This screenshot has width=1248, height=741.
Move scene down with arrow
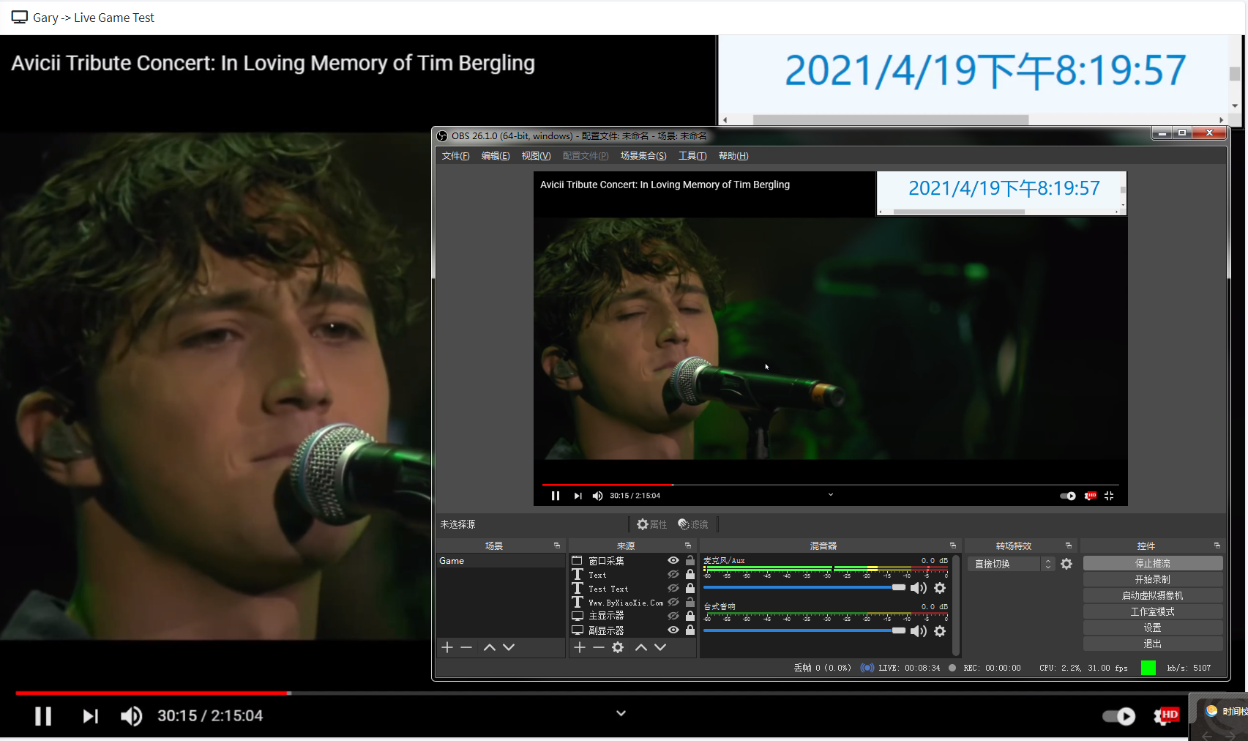click(509, 647)
